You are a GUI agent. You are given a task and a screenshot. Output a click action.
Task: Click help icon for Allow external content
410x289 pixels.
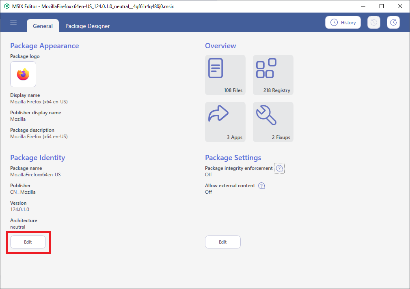pyautogui.click(x=261, y=186)
